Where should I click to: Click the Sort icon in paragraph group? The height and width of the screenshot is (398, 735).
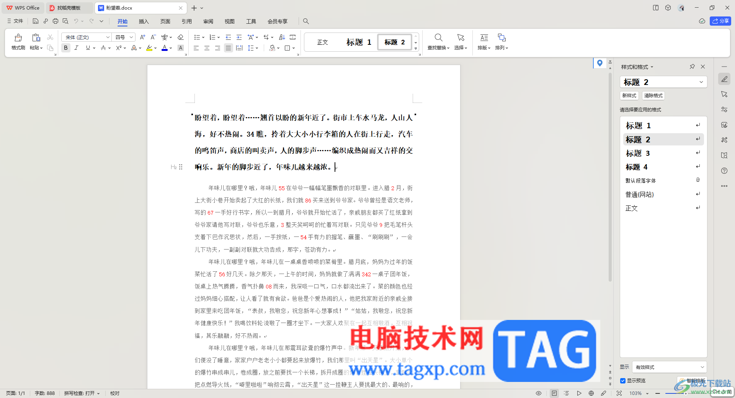(x=282, y=37)
